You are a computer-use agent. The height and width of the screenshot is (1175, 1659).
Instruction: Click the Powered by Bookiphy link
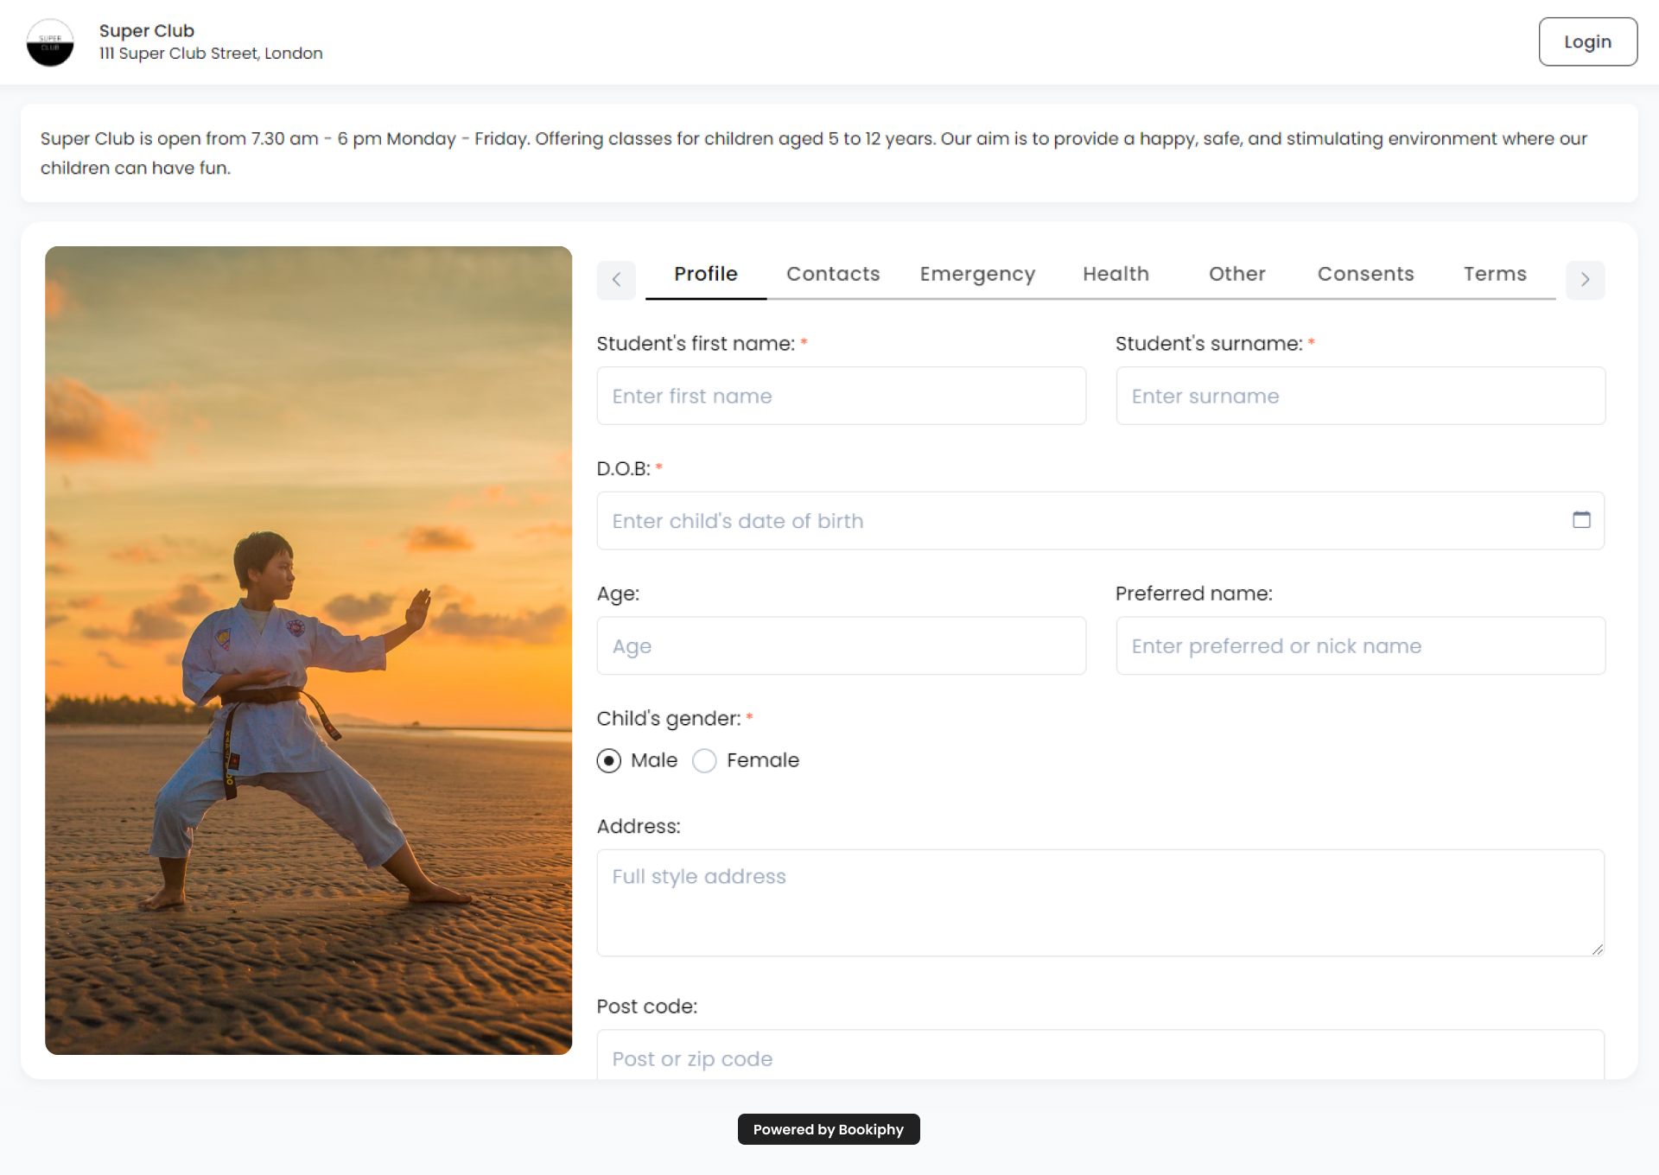point(828,1129)
